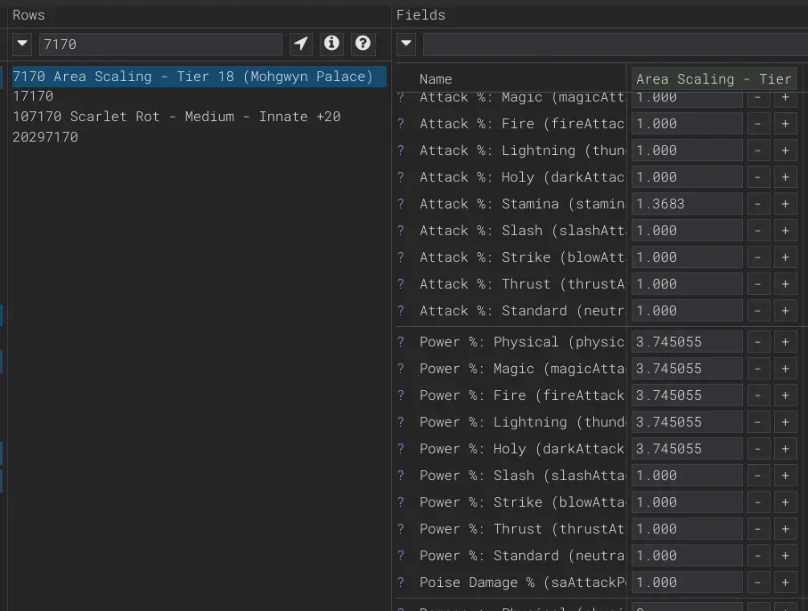This screenshot has height=611, width=808.
Task: Show help for Attack %: Holy field
Action: pos(401,177)
